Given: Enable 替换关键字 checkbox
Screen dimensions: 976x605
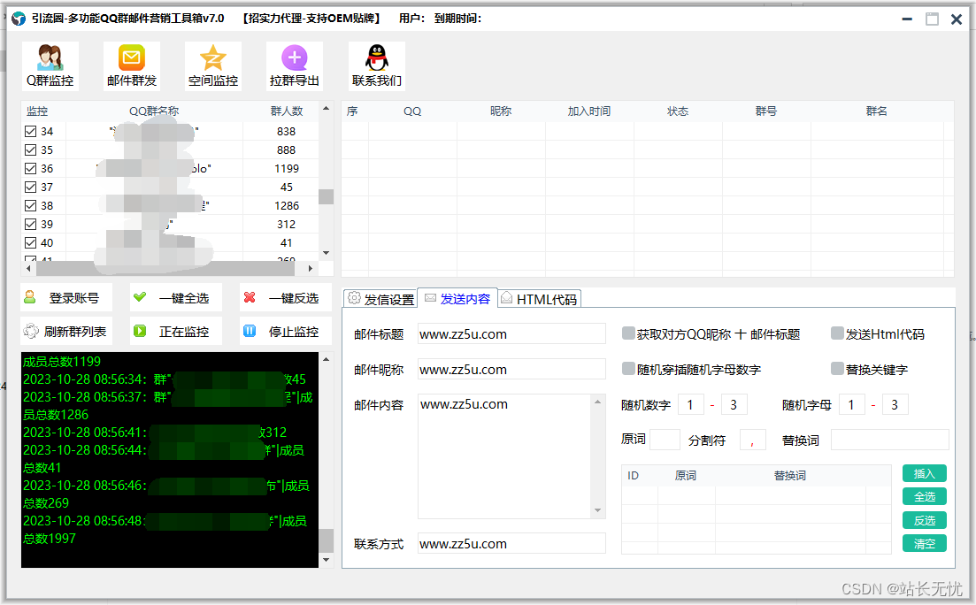Looking at the screenshot, I should click(x=837, y=369).
